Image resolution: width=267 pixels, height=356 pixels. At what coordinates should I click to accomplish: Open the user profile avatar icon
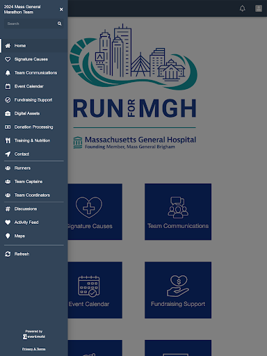(x=259, y=8)
